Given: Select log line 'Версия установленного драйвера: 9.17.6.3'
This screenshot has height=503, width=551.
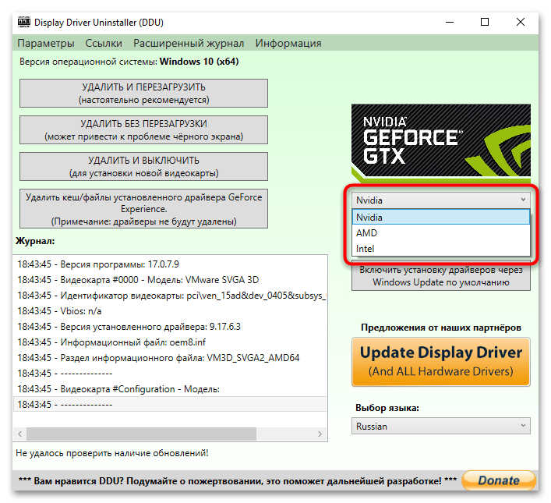Looking at the screenshot, I should click(170, 327).
